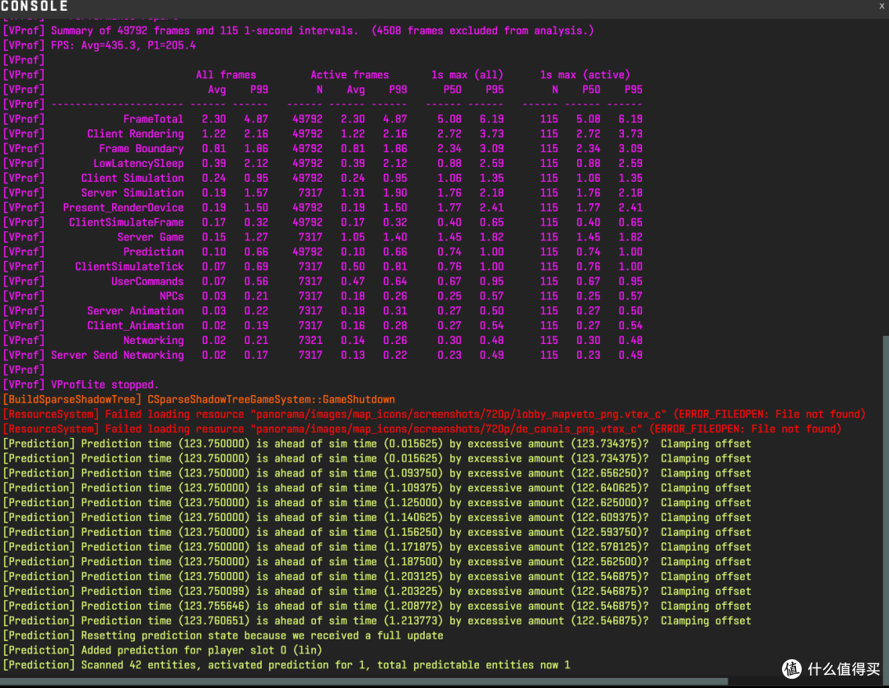Screen dimensions: 889x688
Task: Click the 'Prediction' row label in VProf table
Action: [153, 252]
